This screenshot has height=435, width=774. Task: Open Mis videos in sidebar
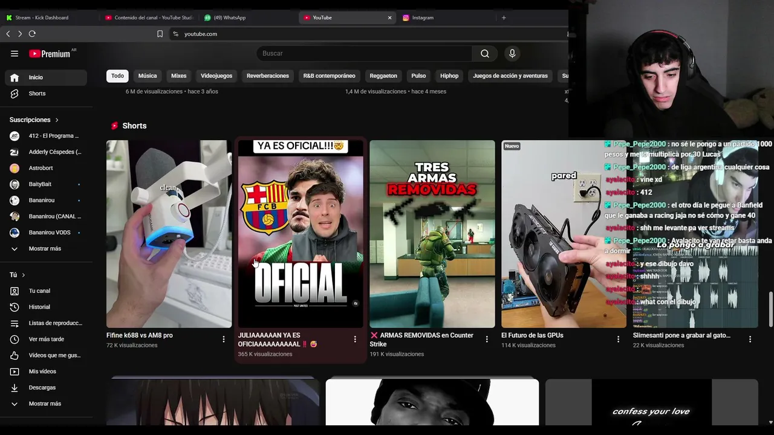[46, 372]
